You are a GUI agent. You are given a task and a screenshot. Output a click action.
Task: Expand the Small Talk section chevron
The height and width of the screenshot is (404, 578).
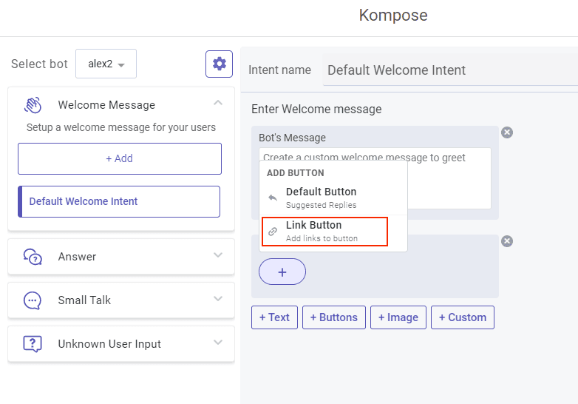[x=218, y=298]
